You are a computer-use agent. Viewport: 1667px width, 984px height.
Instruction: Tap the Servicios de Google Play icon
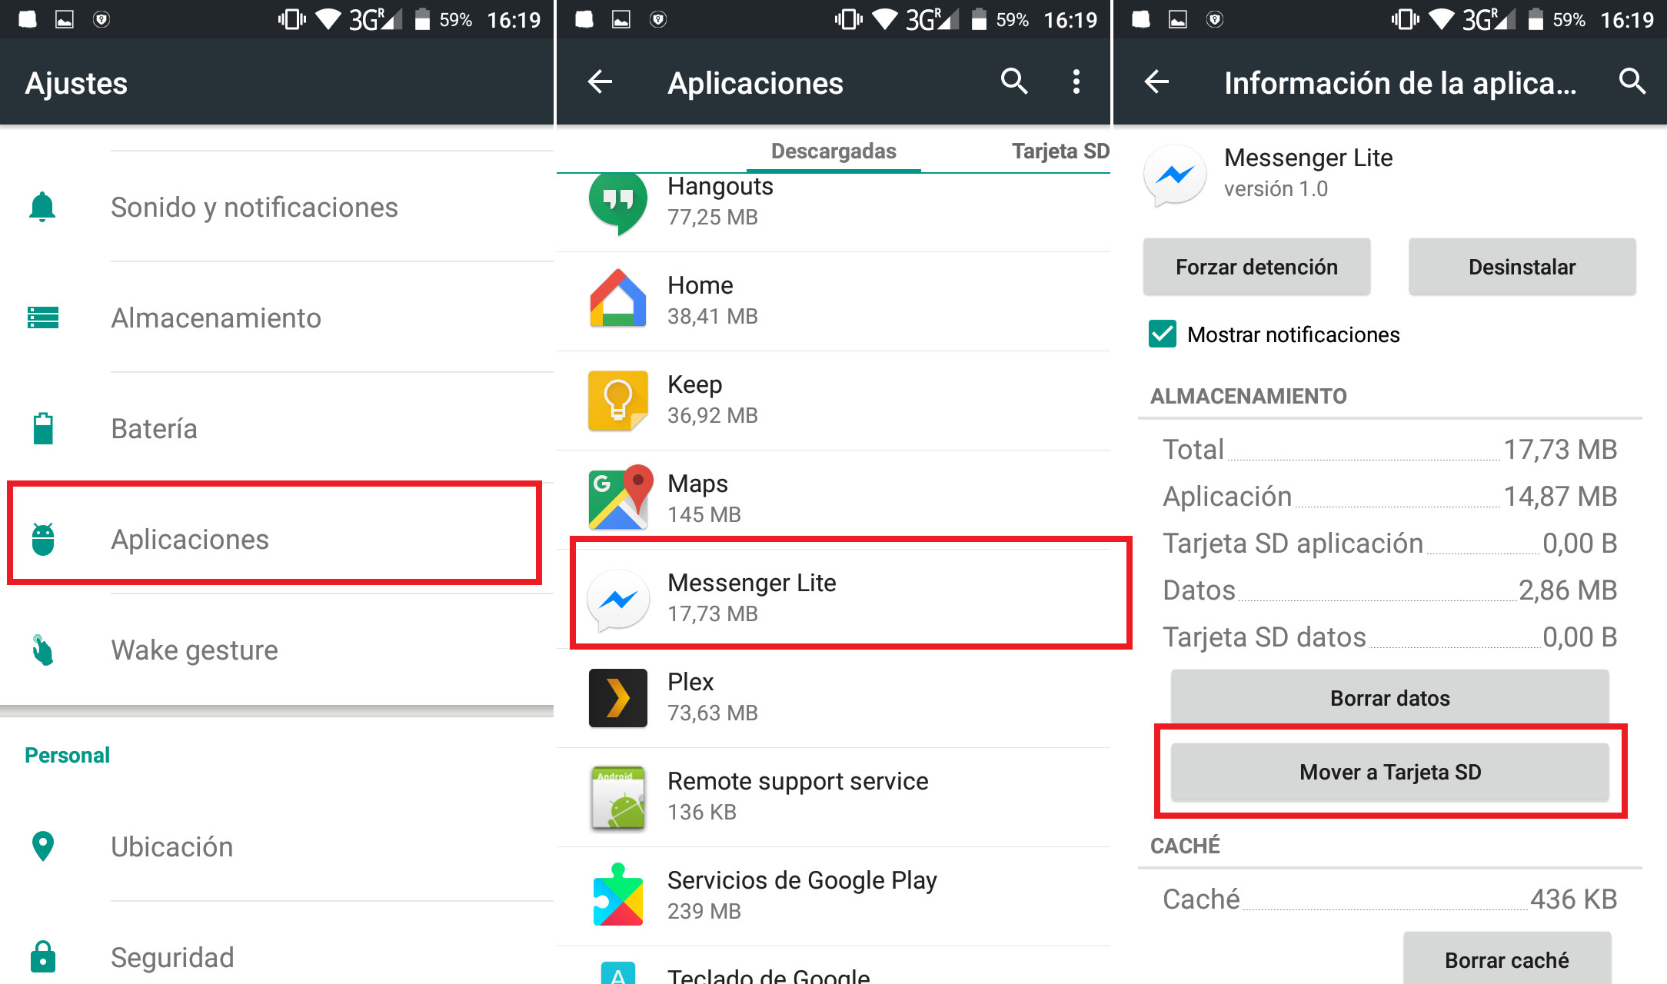click(618, 895)
